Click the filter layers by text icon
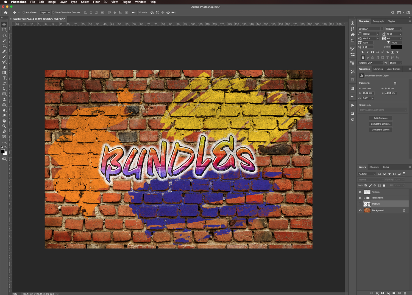The image size is (412, 295). click(389, 174)
